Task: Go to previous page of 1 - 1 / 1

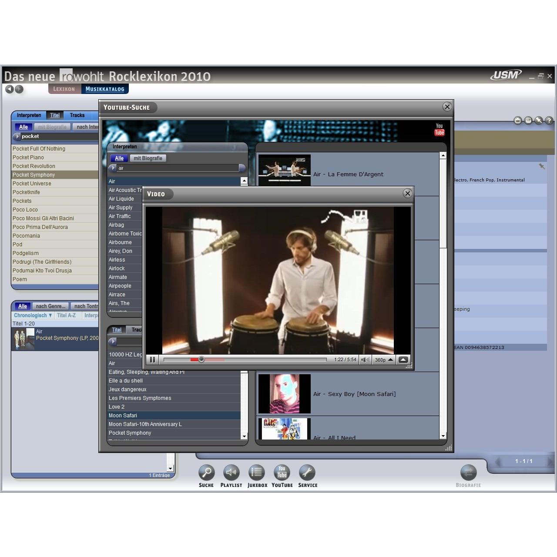Action: pyautogui.click(x=497, y=461)
